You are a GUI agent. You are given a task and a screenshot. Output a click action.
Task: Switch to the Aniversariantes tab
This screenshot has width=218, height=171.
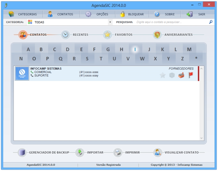pyautogui.click(x=173, y=35)
